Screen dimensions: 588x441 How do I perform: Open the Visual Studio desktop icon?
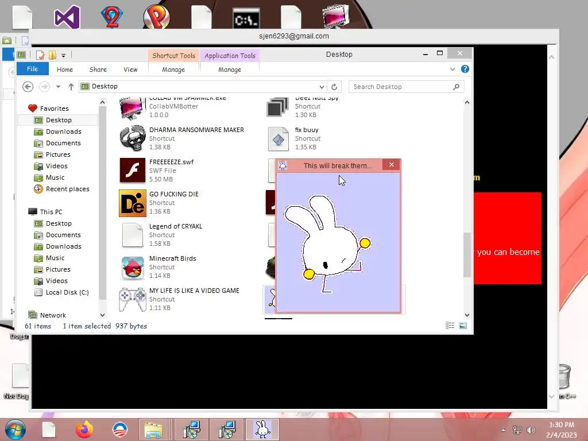tap(67, 17)
